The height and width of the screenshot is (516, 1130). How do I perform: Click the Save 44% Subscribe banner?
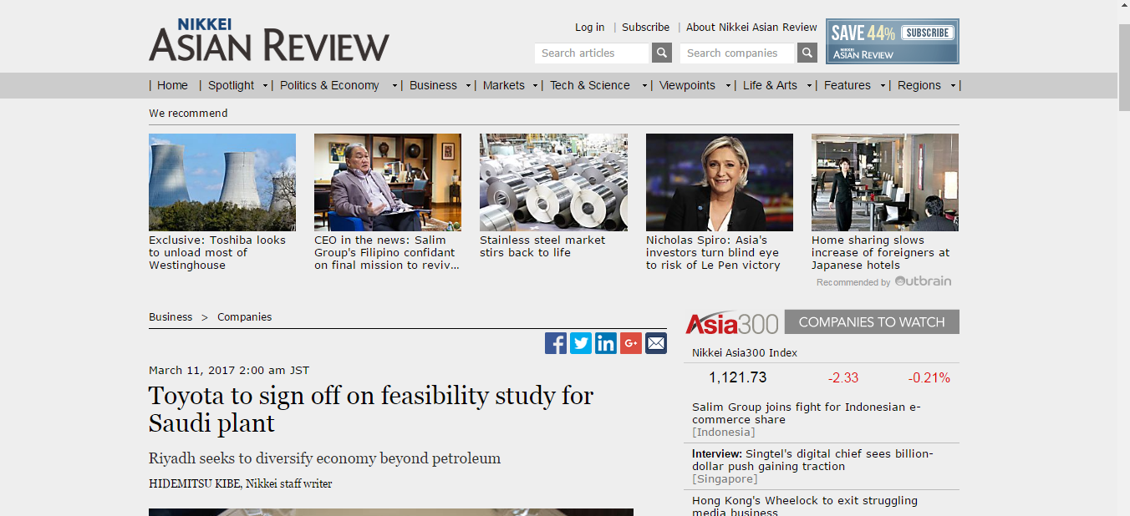click(x=893, y=42)
